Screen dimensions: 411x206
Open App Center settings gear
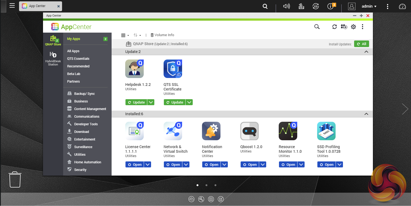pos(353,27)
